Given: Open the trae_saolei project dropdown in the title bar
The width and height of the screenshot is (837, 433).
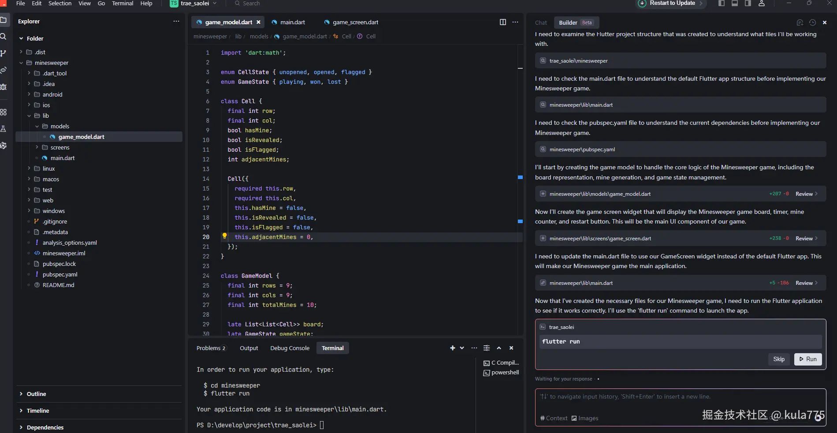Looking at the screenshot, I should 193,3.
